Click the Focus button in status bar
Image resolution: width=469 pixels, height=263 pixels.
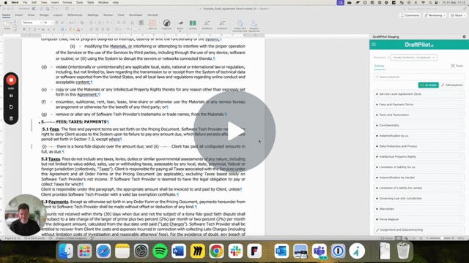pos(387,238)
